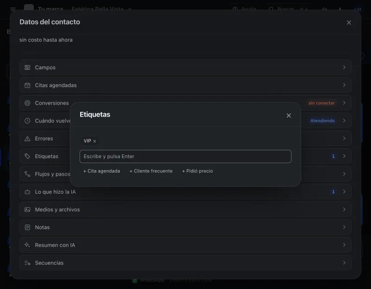Viewport: 371px width, 289px height.
Task: Click the Flujos y pasos flow icon
Action: (27, 174)
